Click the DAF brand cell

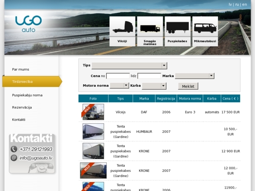144,112
